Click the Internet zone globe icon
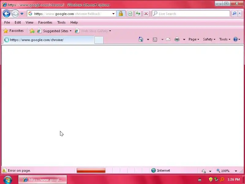245x184 pixels. pos(153,171)
